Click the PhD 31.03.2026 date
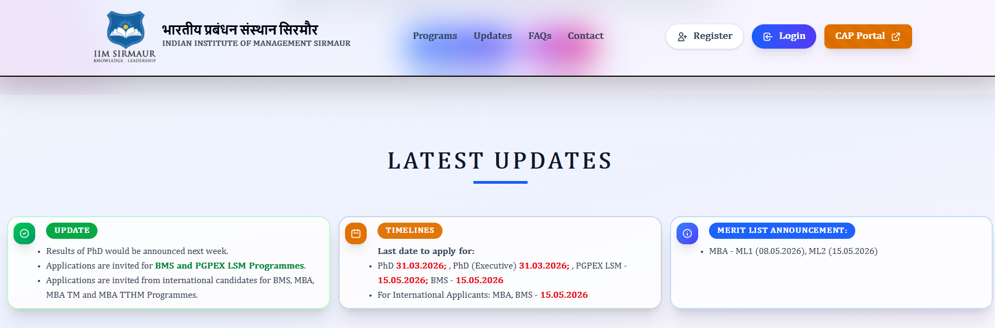The image size is (995, 328). click(421, 266)
